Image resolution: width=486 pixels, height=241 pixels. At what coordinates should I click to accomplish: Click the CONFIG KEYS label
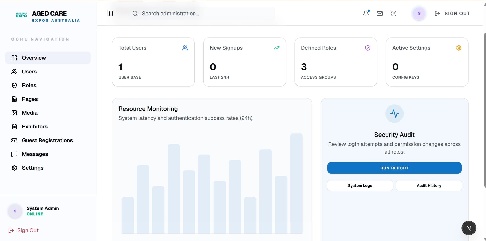point(406,77)
